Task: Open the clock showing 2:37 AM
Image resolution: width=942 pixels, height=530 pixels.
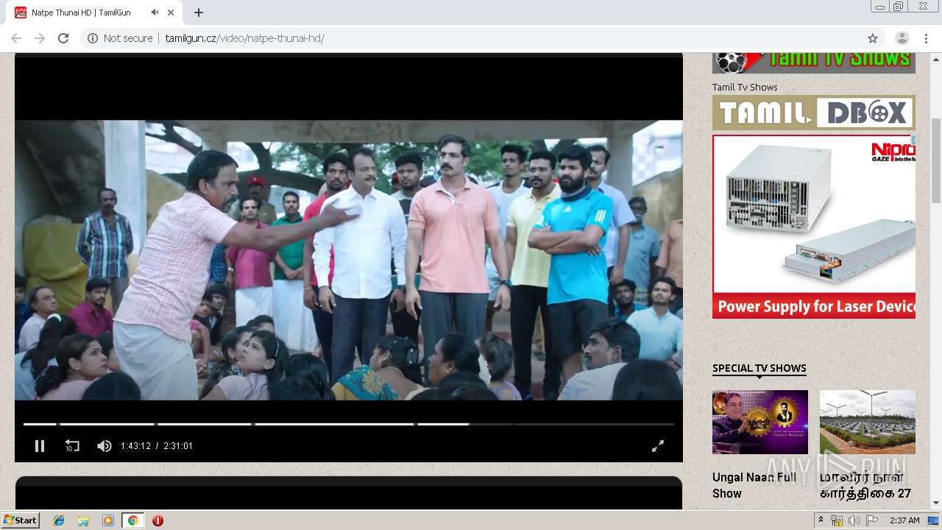Action: [x=904, y=520]
